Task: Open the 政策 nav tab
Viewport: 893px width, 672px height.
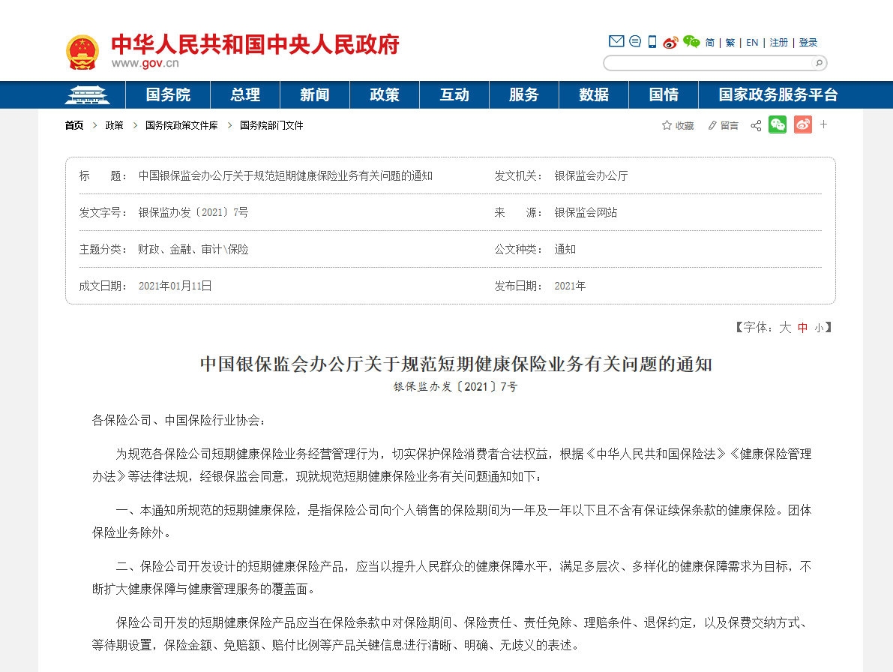Action: 384,95
